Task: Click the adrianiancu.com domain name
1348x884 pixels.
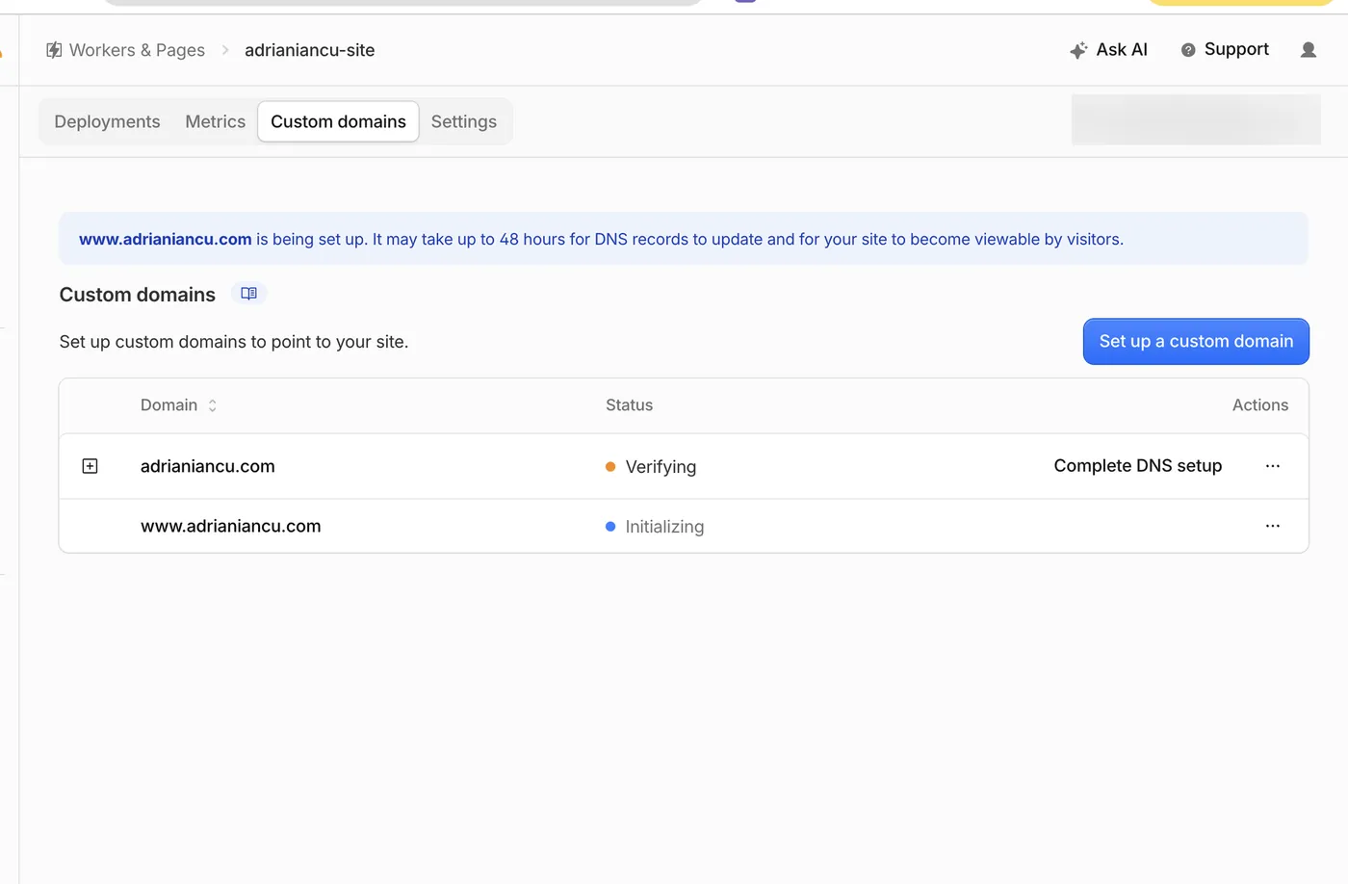Action: (x=208, y=466)
